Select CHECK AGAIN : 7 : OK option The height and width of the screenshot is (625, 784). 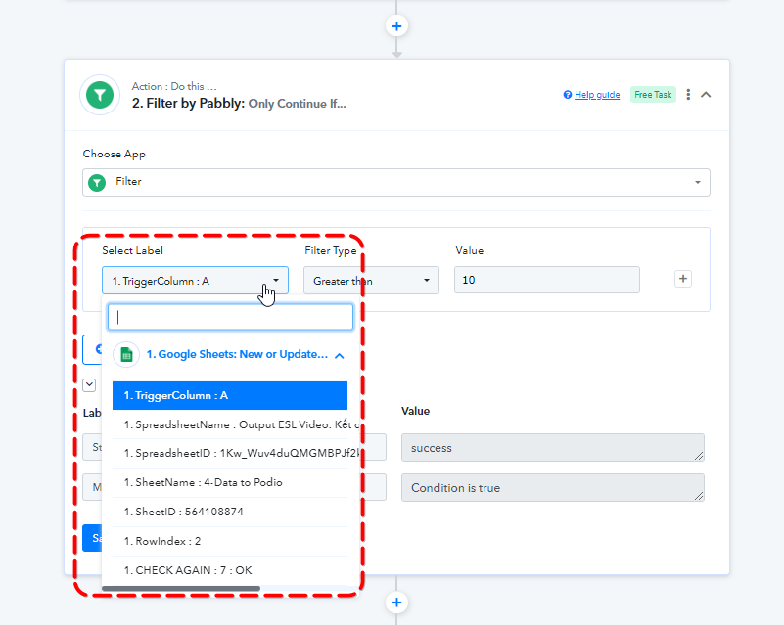click(230, 570)
